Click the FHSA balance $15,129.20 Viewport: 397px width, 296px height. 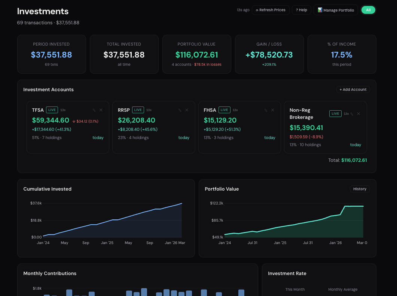click(x=220, y=120)
